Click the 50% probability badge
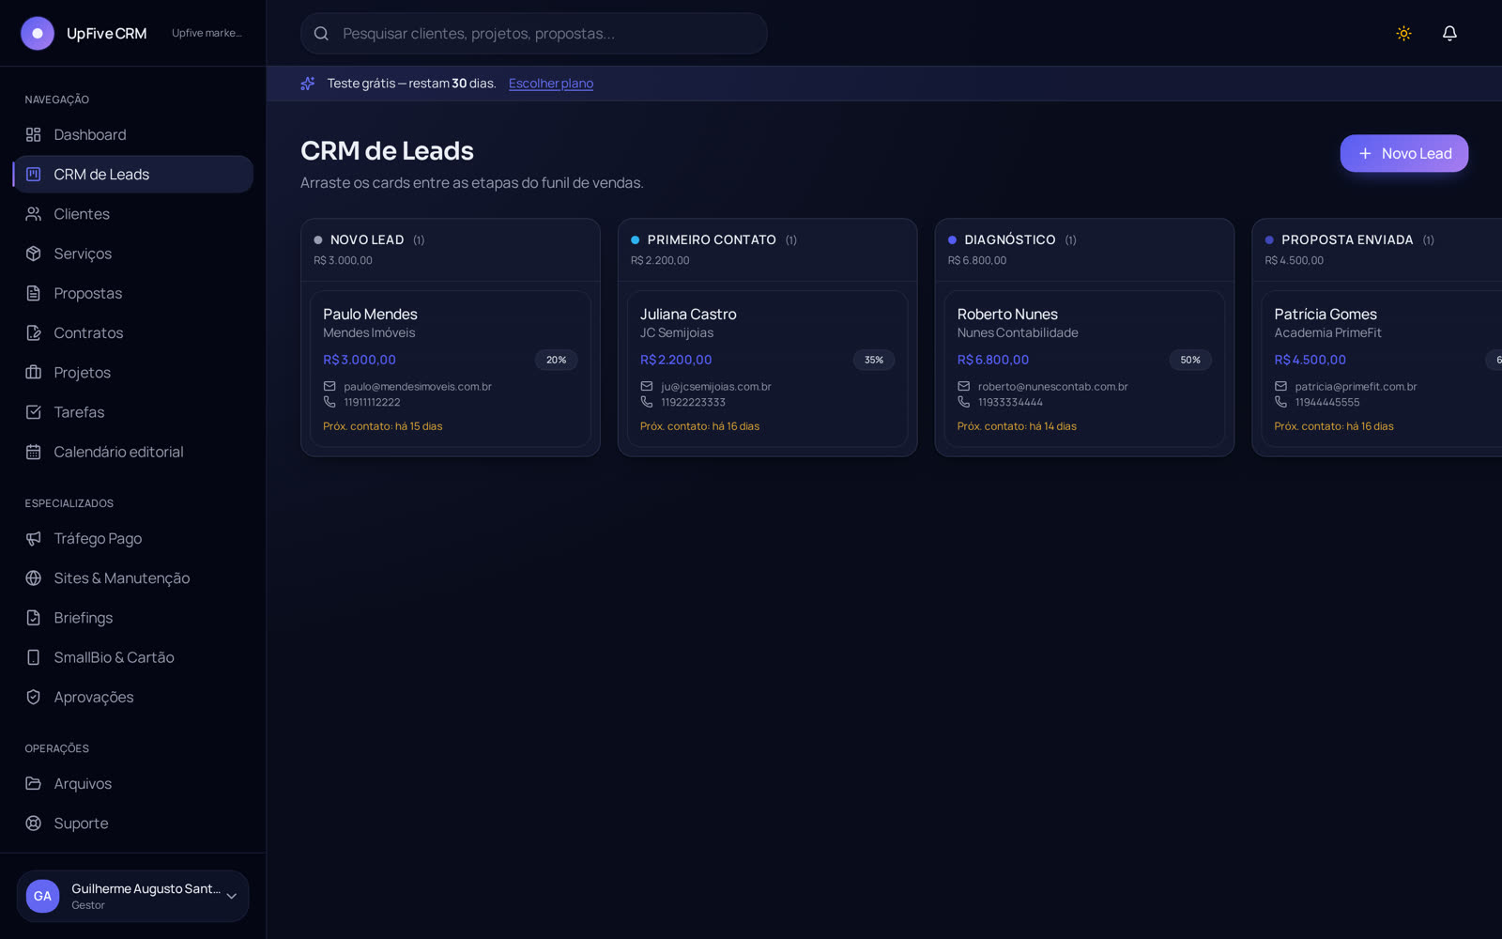 tap(1190, 360)
